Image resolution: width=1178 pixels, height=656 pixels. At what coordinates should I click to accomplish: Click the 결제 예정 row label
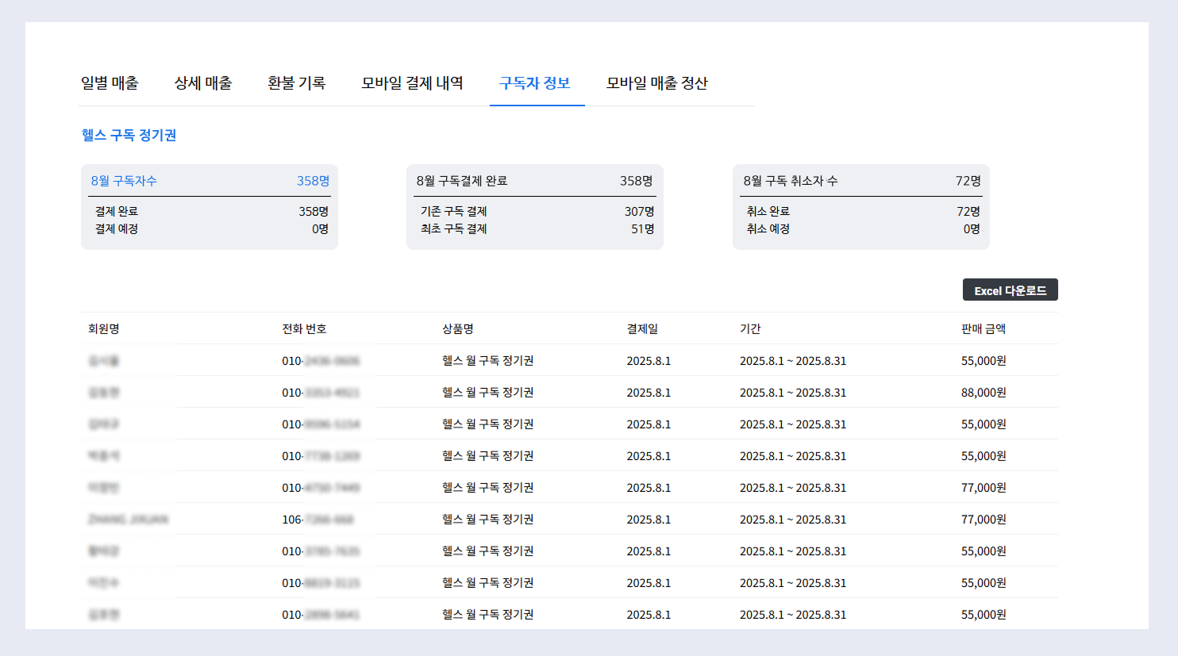click(117, 228)
